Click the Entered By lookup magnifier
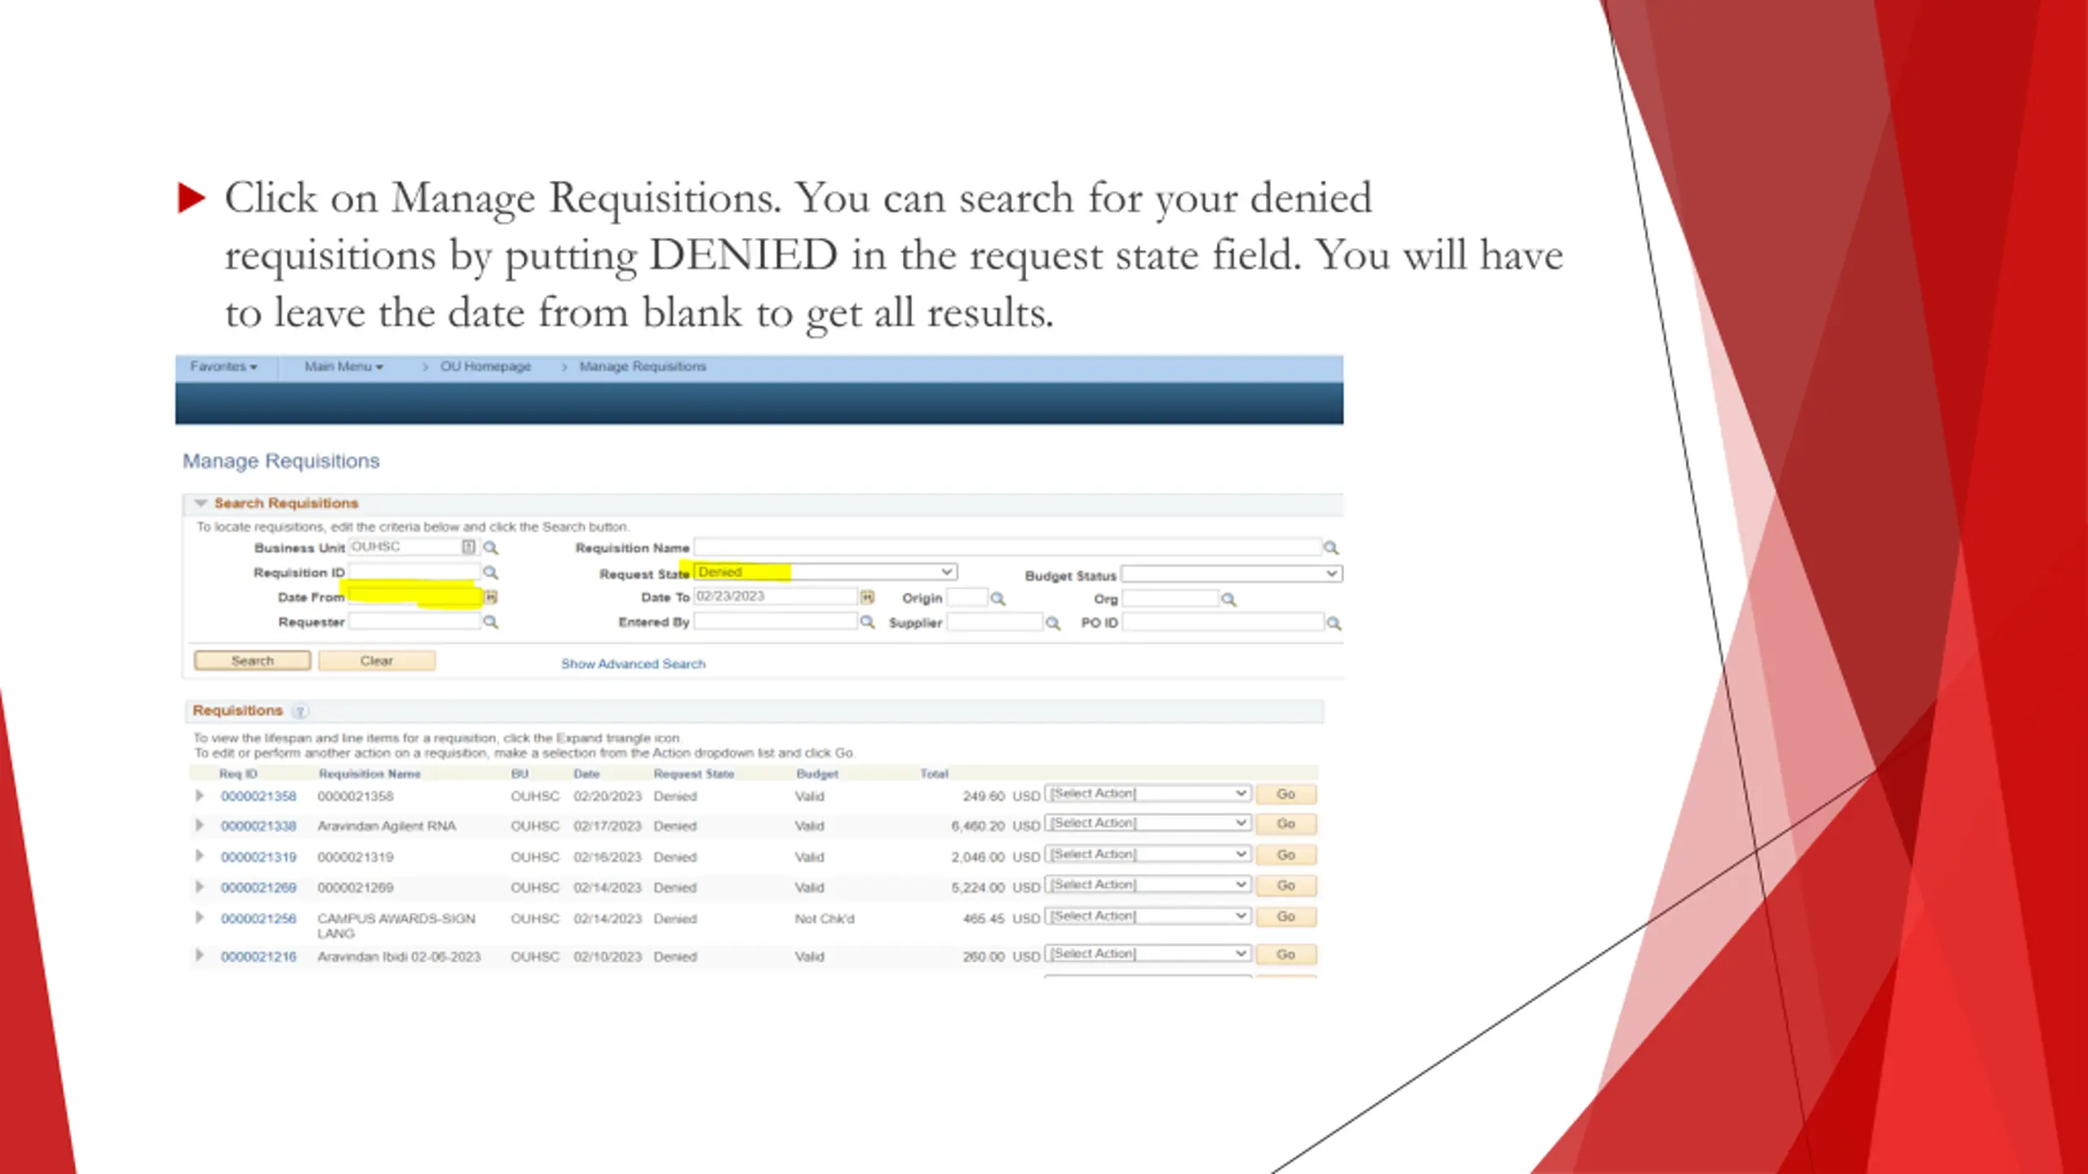Image resolution: width=2088 pixels, height=1174 pixels. (867, 622)
